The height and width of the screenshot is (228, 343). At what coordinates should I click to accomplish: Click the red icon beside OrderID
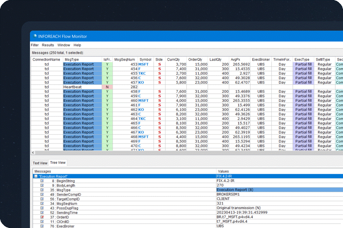[42, 217]
